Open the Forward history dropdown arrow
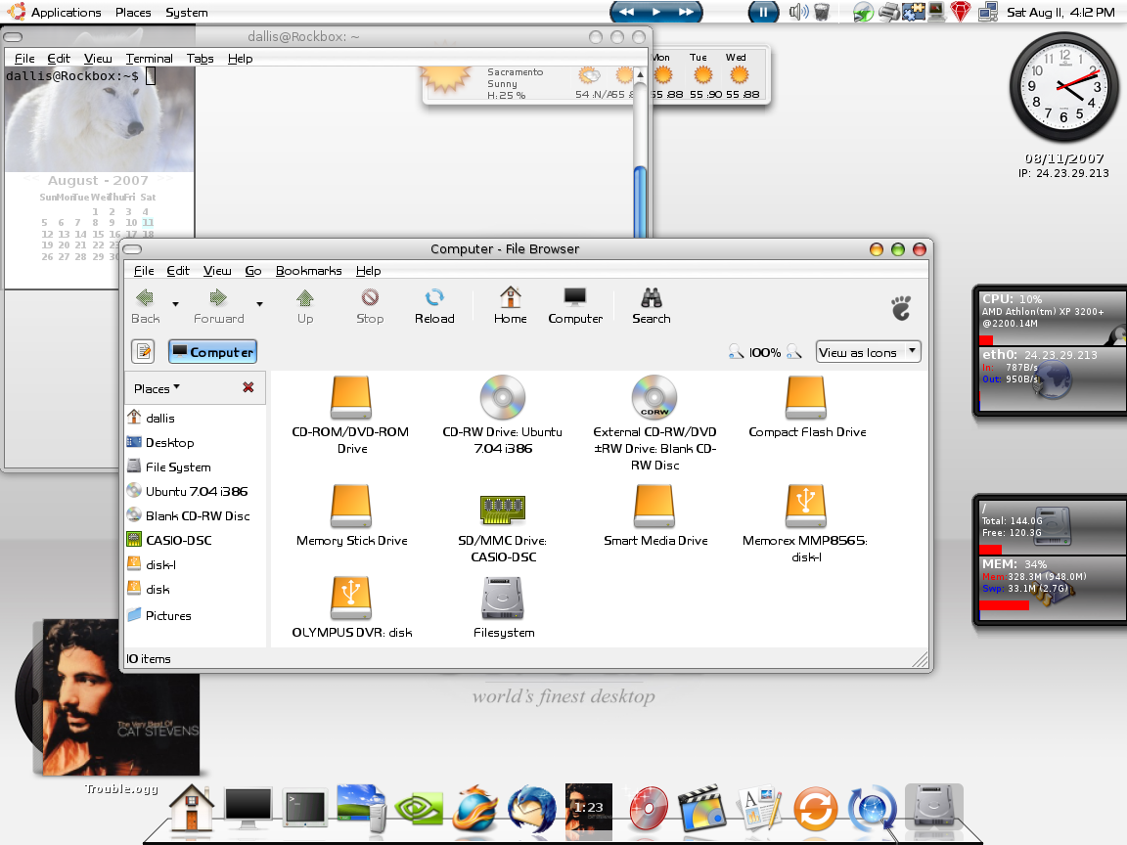Screen dimensions: 1127x845 (259, 304)
